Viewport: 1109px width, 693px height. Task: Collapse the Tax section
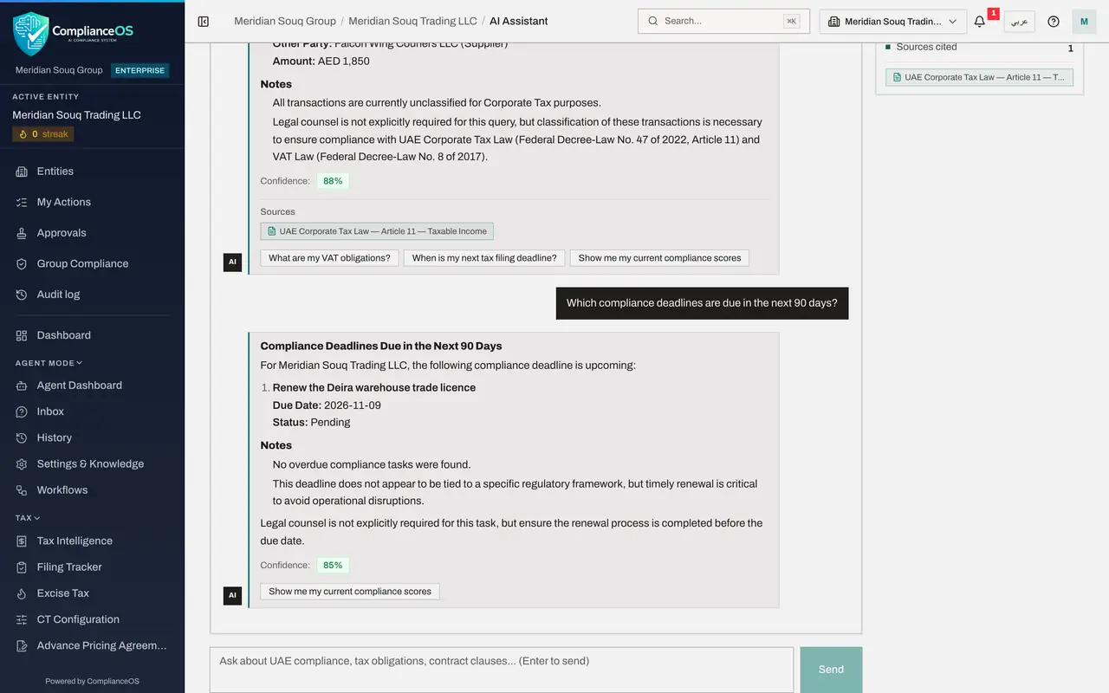pos(28,518)
